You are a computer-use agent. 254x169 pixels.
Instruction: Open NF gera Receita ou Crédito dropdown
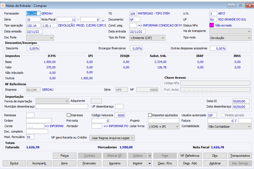click(112, 138)
